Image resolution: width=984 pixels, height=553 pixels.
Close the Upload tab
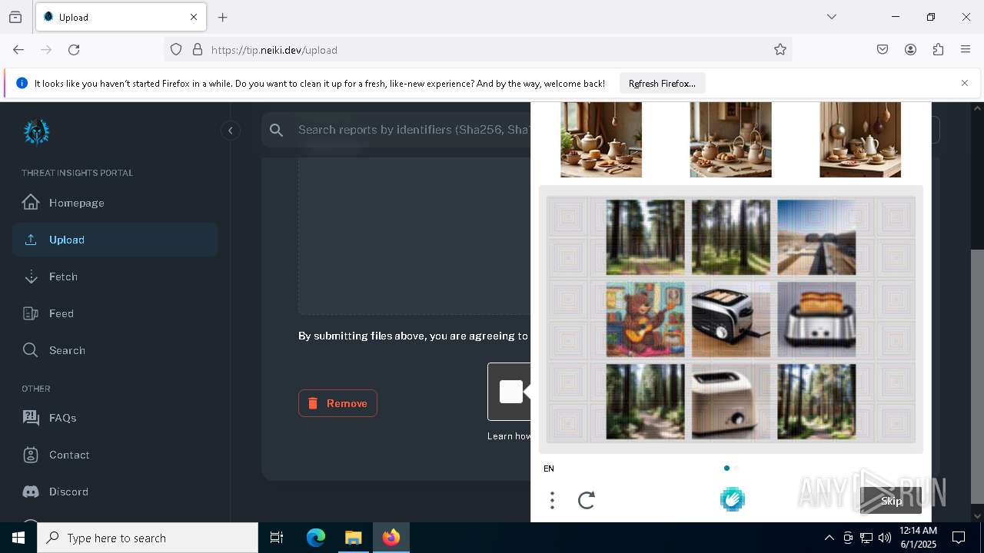pyautogui.click(x=194, y=17)
